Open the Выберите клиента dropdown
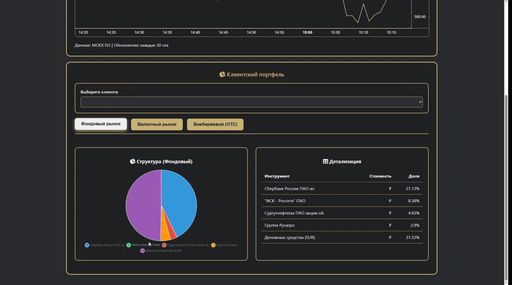The width and height of the screenshot is (512, 285). (x=252, y=102)
